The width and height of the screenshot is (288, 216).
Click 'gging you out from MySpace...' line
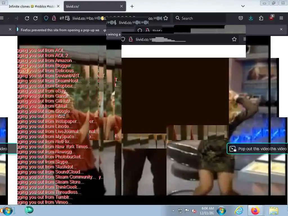tap(48, 136)
